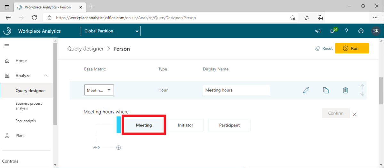Viewport: 384px width, 168px height.
Task: Click the sidebar scrollbar thumb
Action: coord(55,84)
